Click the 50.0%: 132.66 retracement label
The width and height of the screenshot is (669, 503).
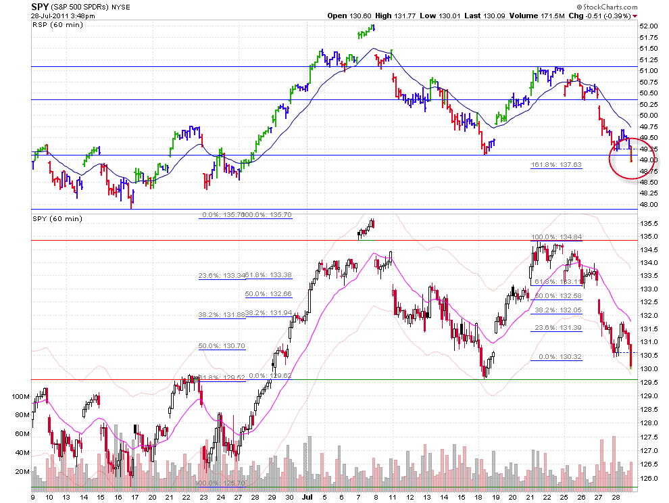click(x=268, y=294)
